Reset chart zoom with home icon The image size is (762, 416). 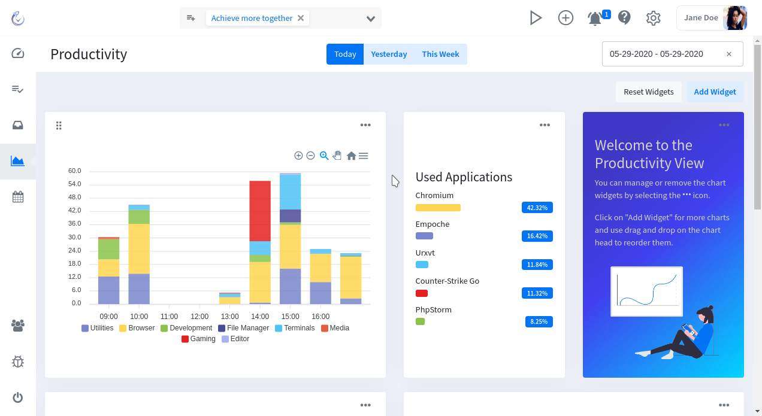[351, 156]
